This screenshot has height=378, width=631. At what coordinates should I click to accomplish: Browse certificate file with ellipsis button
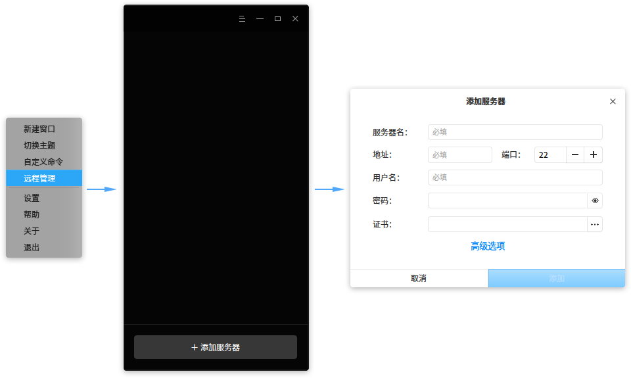[x=595, y=224]
